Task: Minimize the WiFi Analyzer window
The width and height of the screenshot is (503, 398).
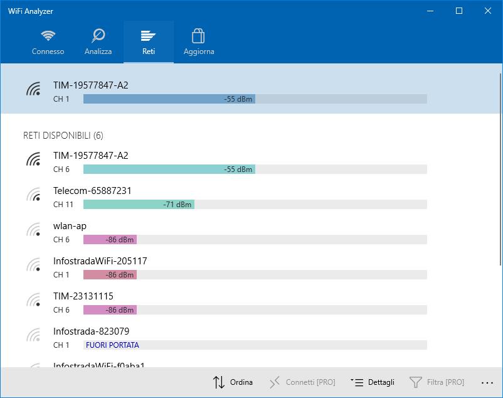Action: point(430,11)
